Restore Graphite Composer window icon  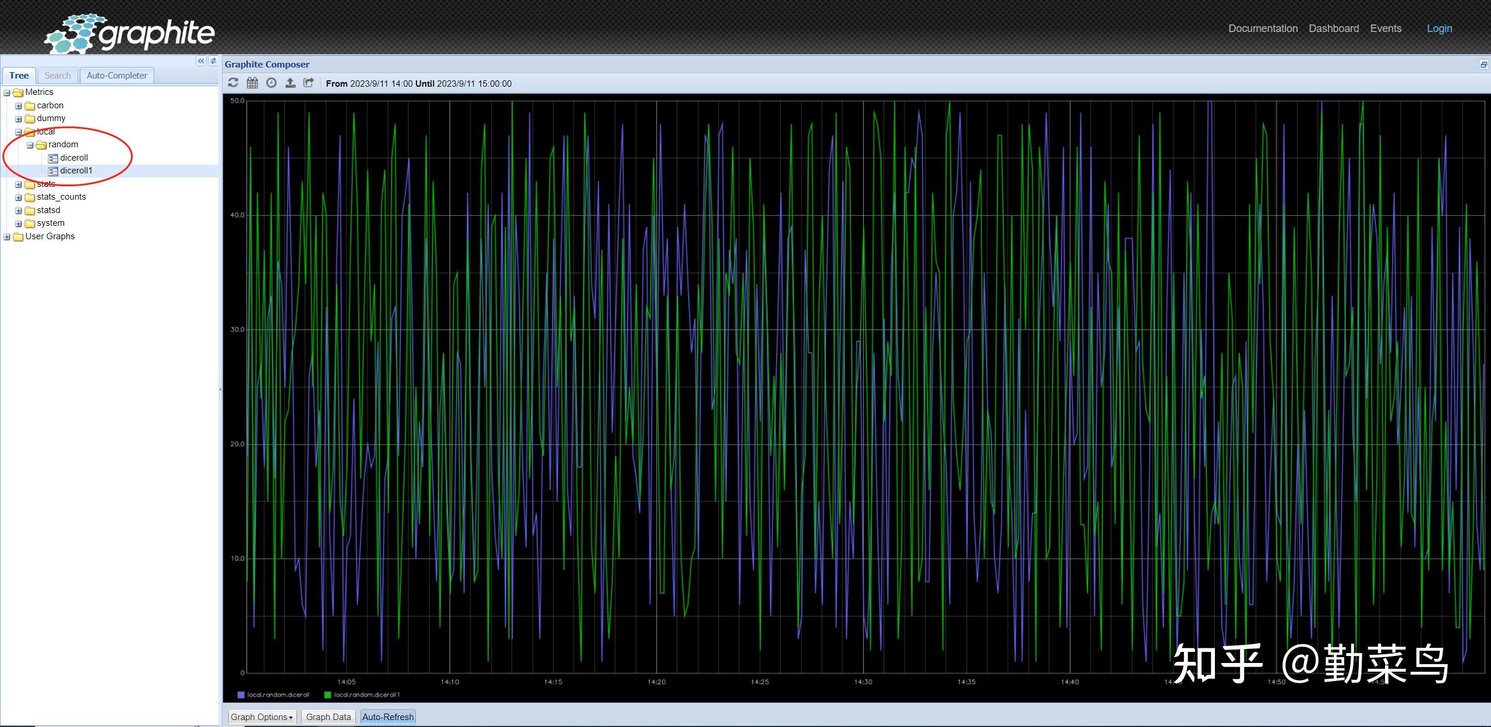pos(1483,65)
